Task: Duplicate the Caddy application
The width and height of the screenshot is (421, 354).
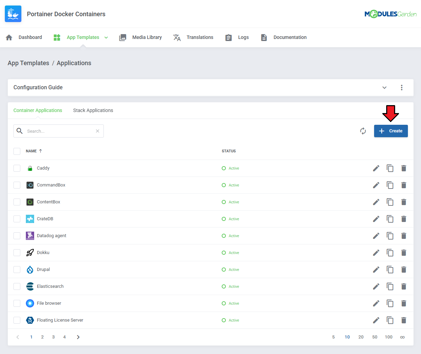Action: [390, 168]
